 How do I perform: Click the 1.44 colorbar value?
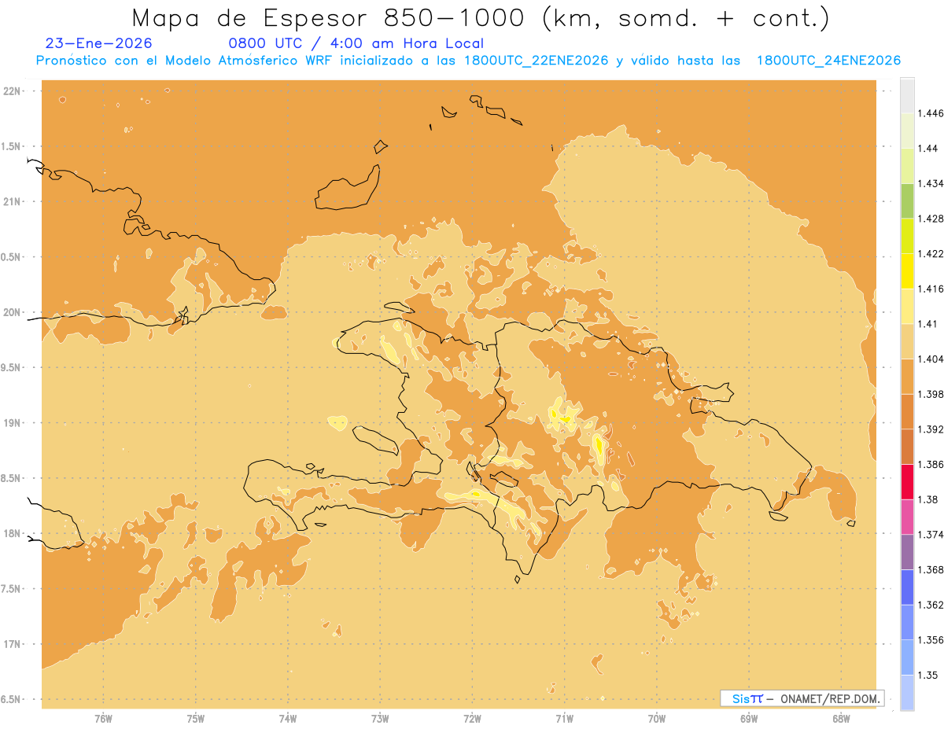pos(927,148)
